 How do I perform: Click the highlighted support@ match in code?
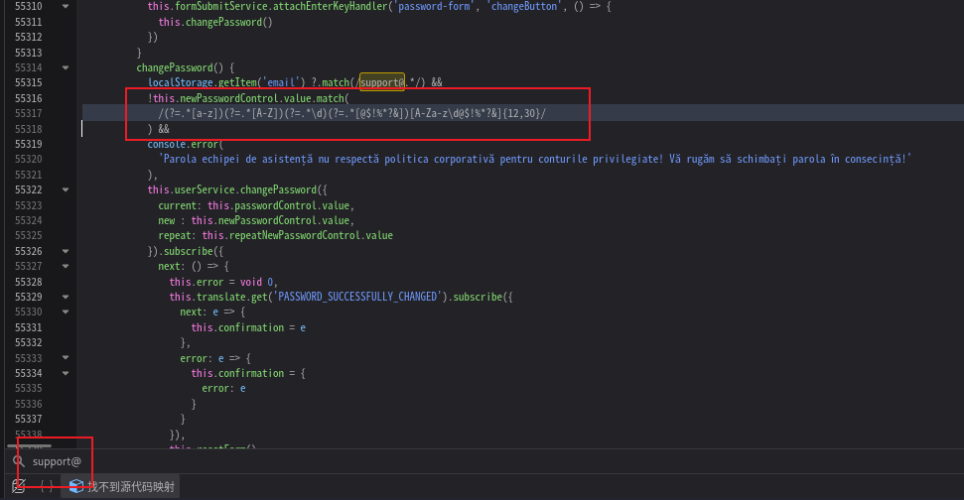[x=382, y=82]
